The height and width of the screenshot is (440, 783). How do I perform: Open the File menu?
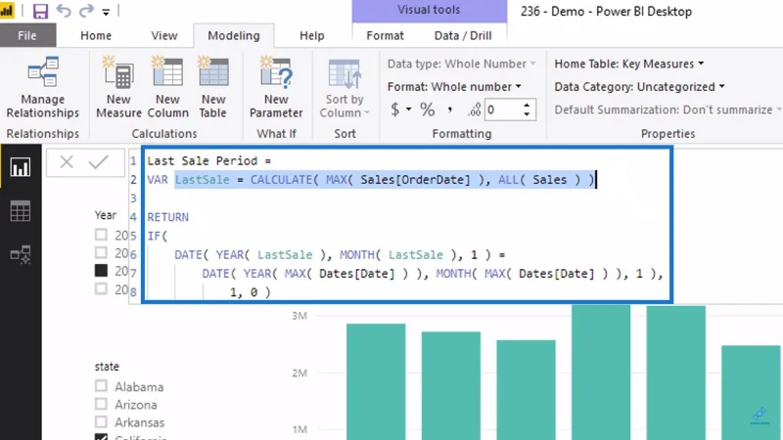[27, 35]
